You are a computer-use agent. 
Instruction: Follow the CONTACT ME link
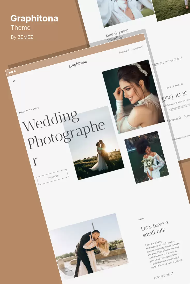[x=162, y=276]
